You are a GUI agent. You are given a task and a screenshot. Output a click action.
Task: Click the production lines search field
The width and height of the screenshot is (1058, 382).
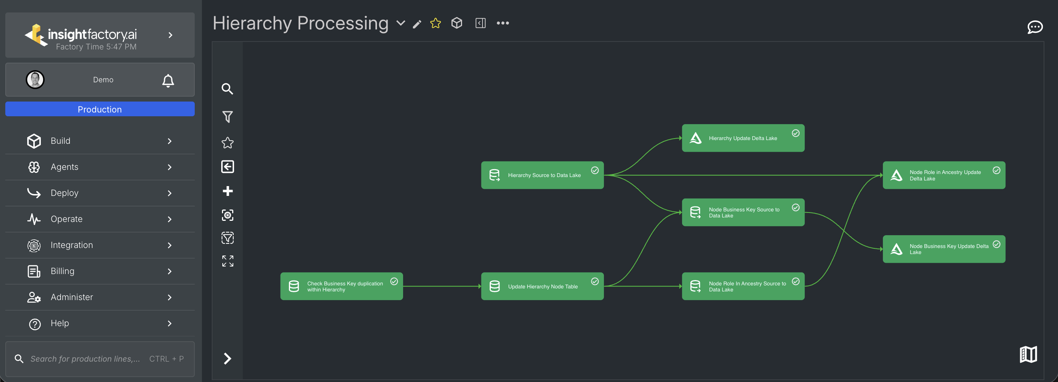pyautogui.click(x=100, y=359)
